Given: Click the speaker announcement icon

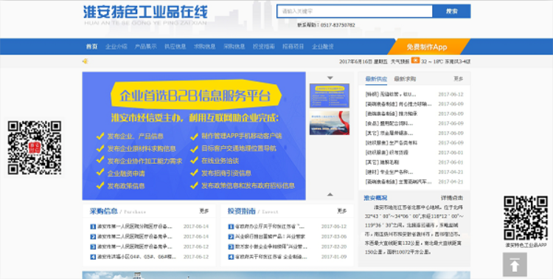Looking at the screenshot, I should [85, 61].
